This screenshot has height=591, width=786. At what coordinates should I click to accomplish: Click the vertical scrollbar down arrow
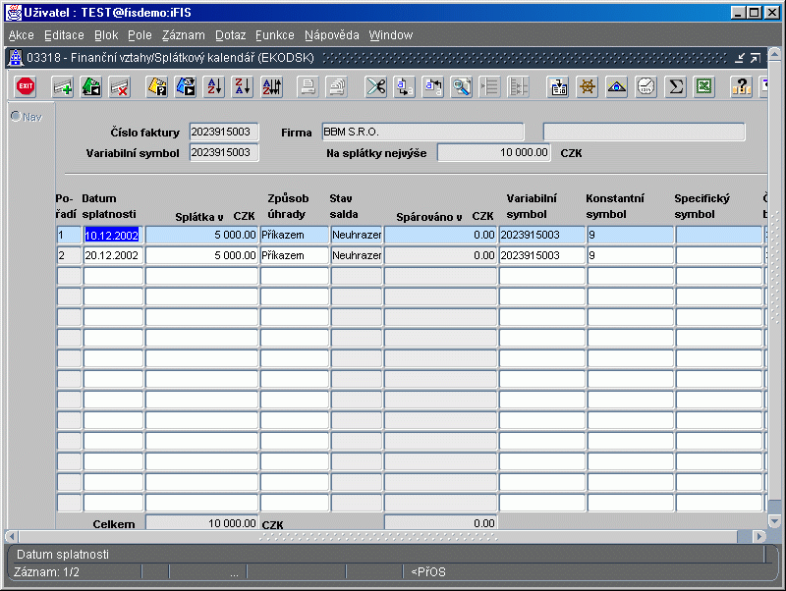775,520
